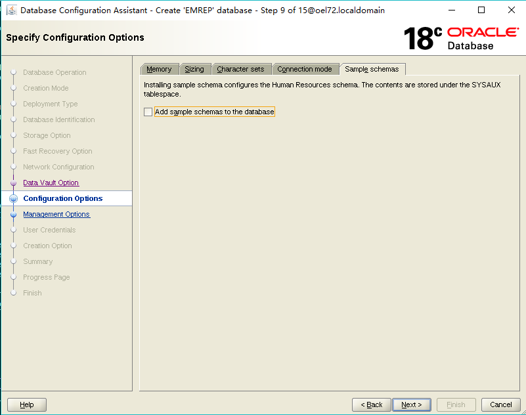Screen dimensions: 526x415
Task: Click the Creation Mode step label
Action: pos(45,88)
